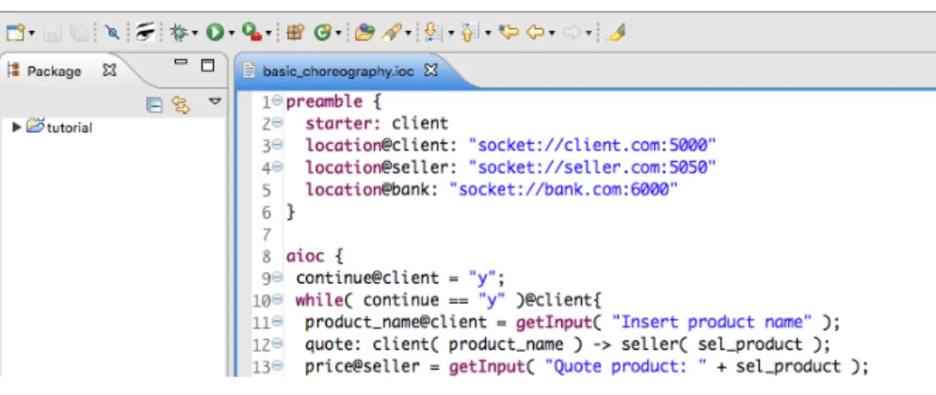This screenshot has height=395, width=936.
Task: Collapse code fold at line 9
Action: pos(277,277)
